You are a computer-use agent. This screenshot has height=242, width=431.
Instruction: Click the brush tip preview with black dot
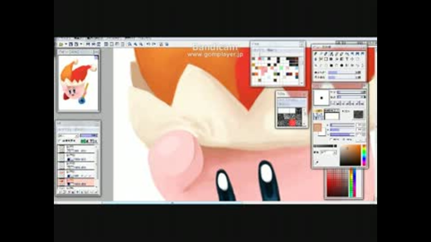pyautogui.click(x=321, y=98)
